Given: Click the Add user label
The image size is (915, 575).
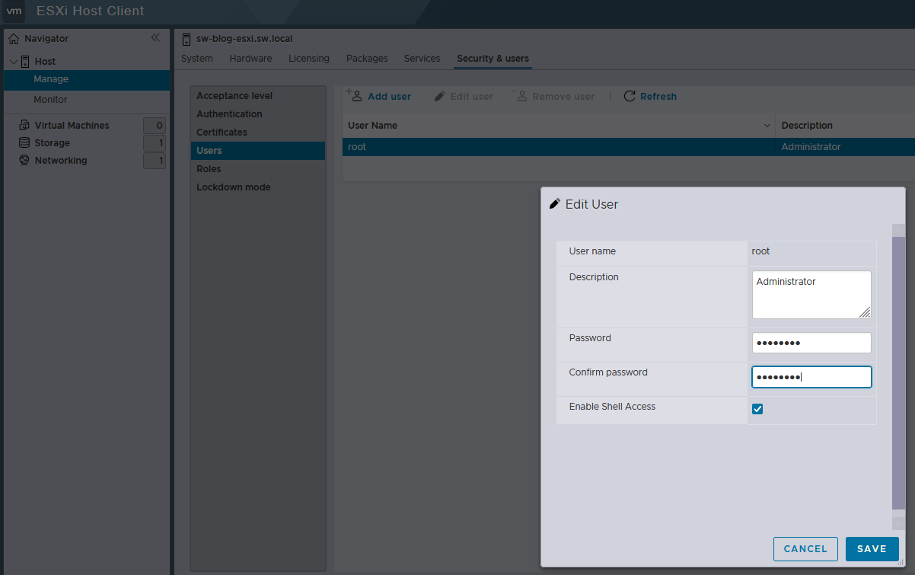Looking at the screenshot, I should point(389,97).
